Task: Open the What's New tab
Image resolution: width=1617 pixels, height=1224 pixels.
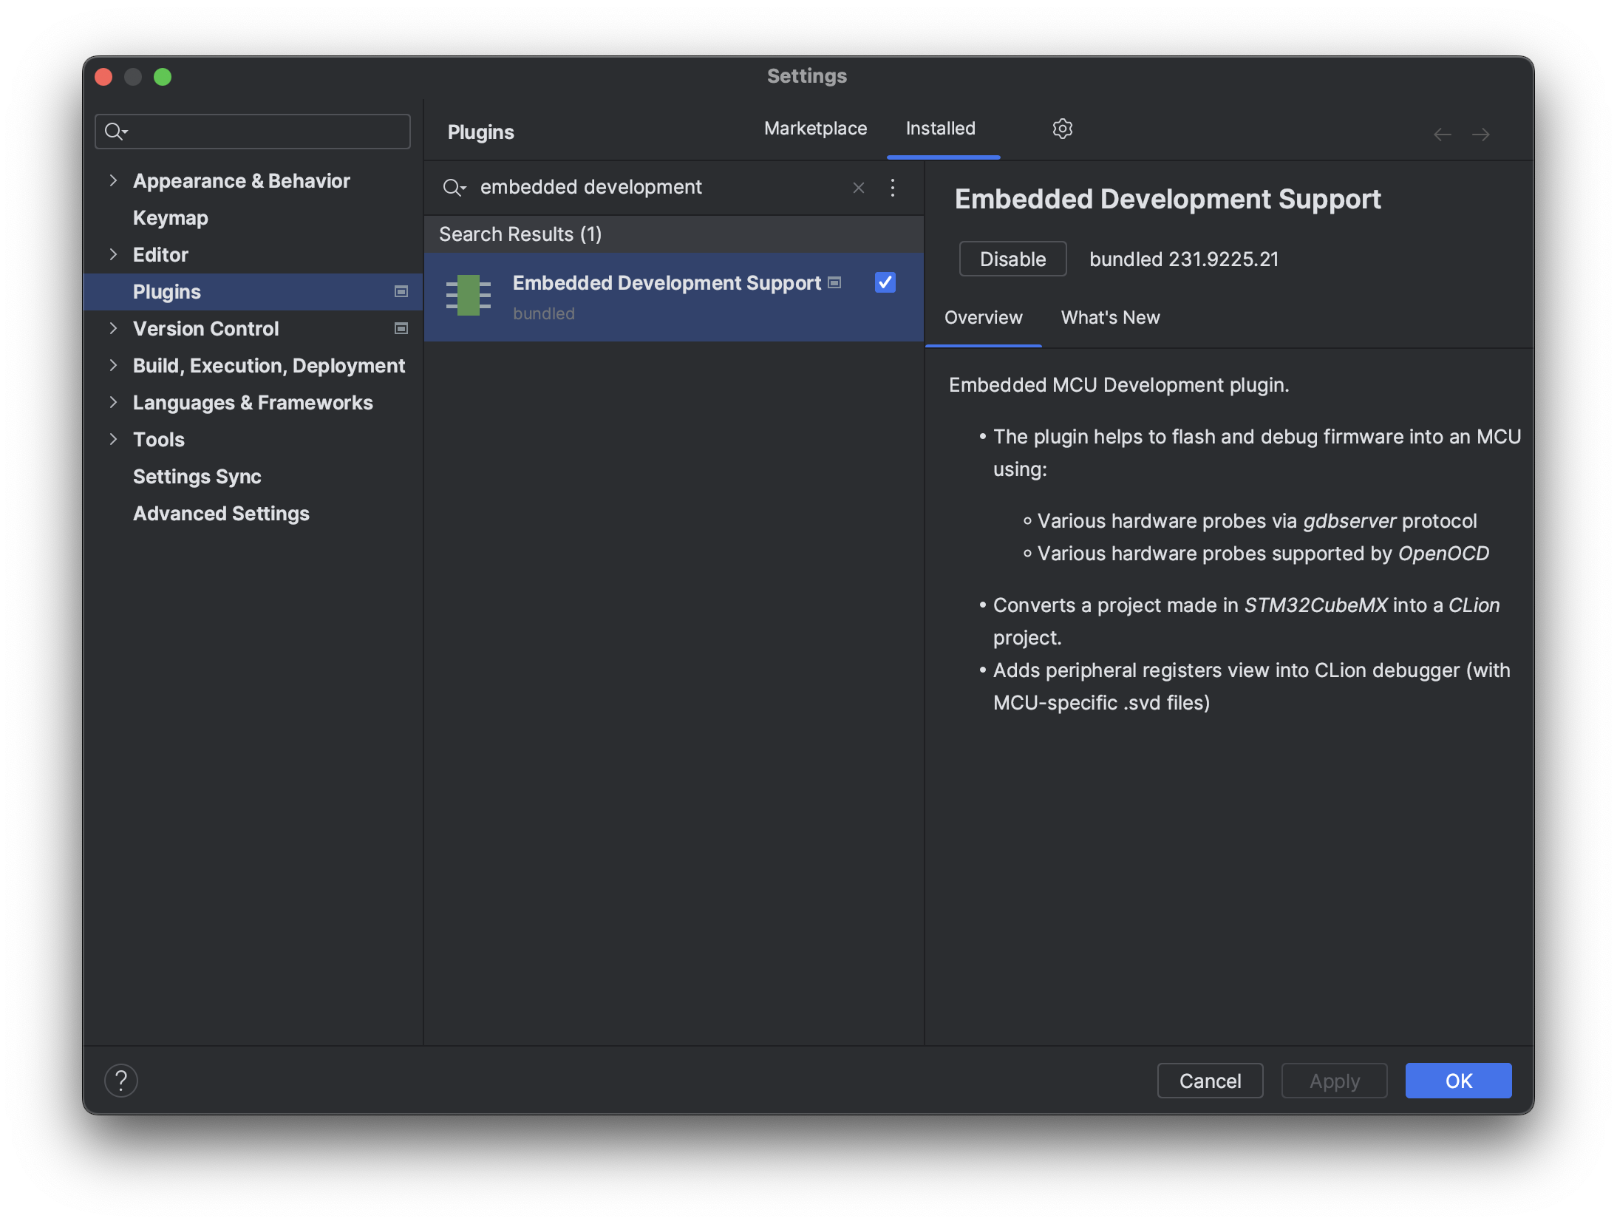Action: point(1109,318)
